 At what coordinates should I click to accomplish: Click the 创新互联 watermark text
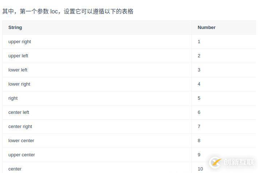click(238, 162)
